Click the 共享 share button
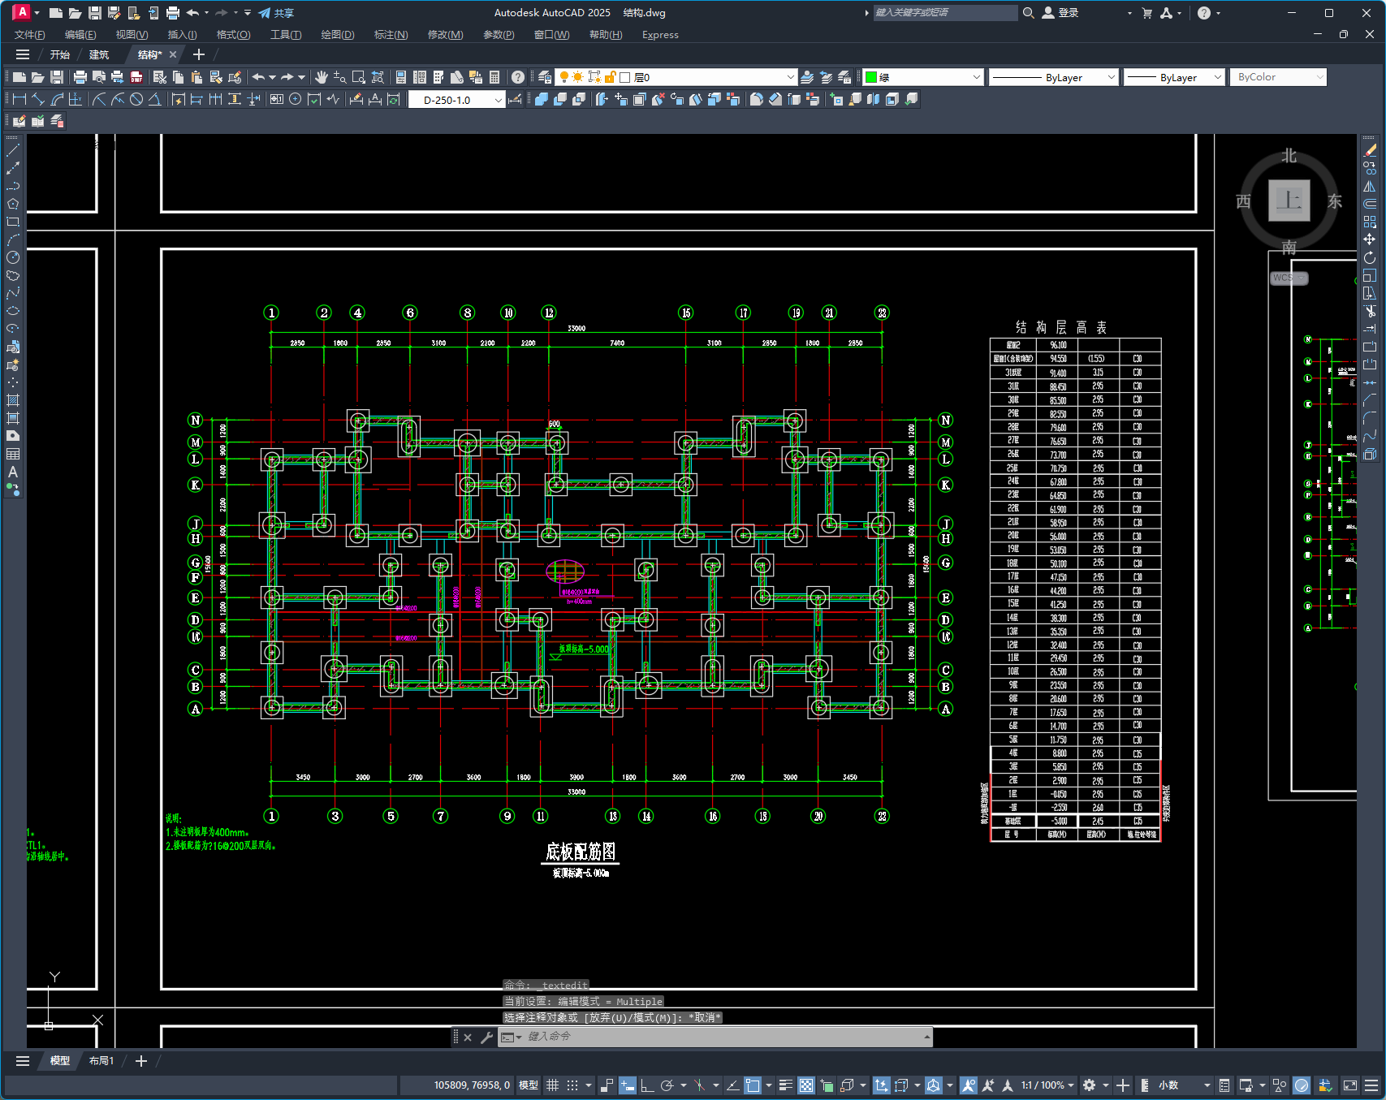 [x=276, y=13]
